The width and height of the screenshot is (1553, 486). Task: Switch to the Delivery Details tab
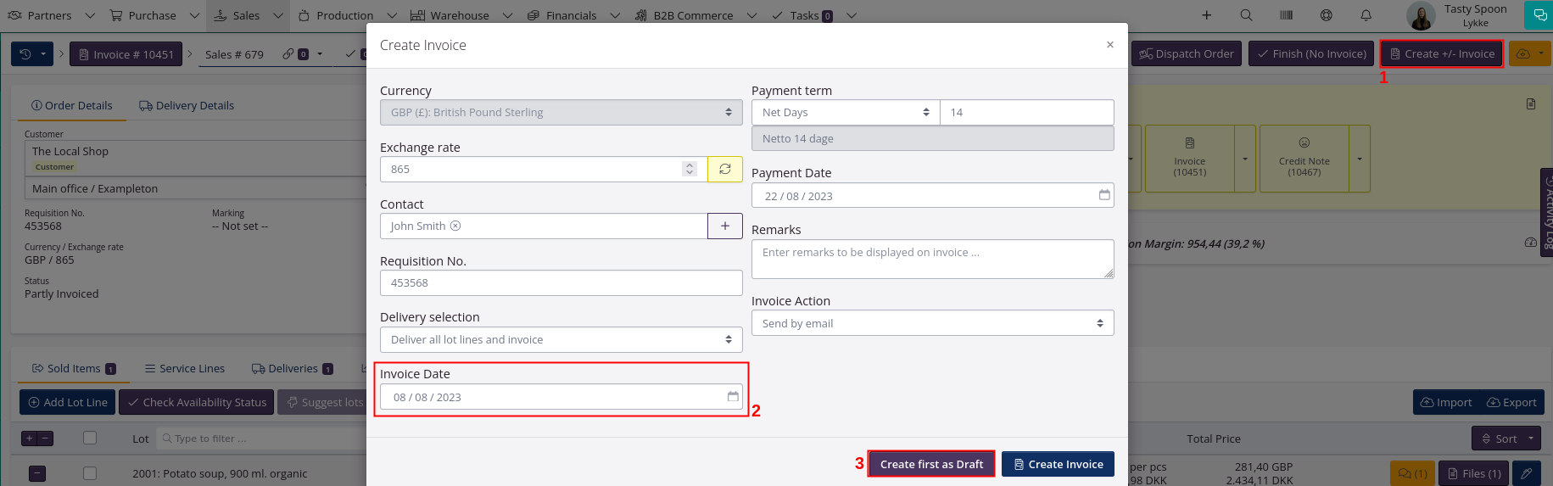pos(187,105)
